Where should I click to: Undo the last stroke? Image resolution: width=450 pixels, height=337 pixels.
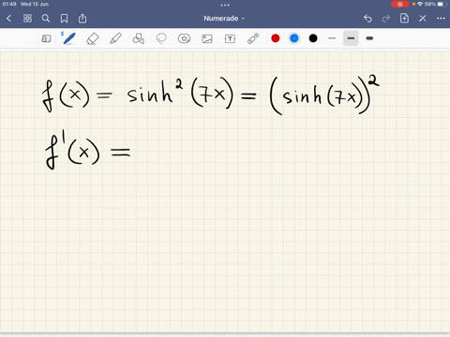[x=367, y=19]
